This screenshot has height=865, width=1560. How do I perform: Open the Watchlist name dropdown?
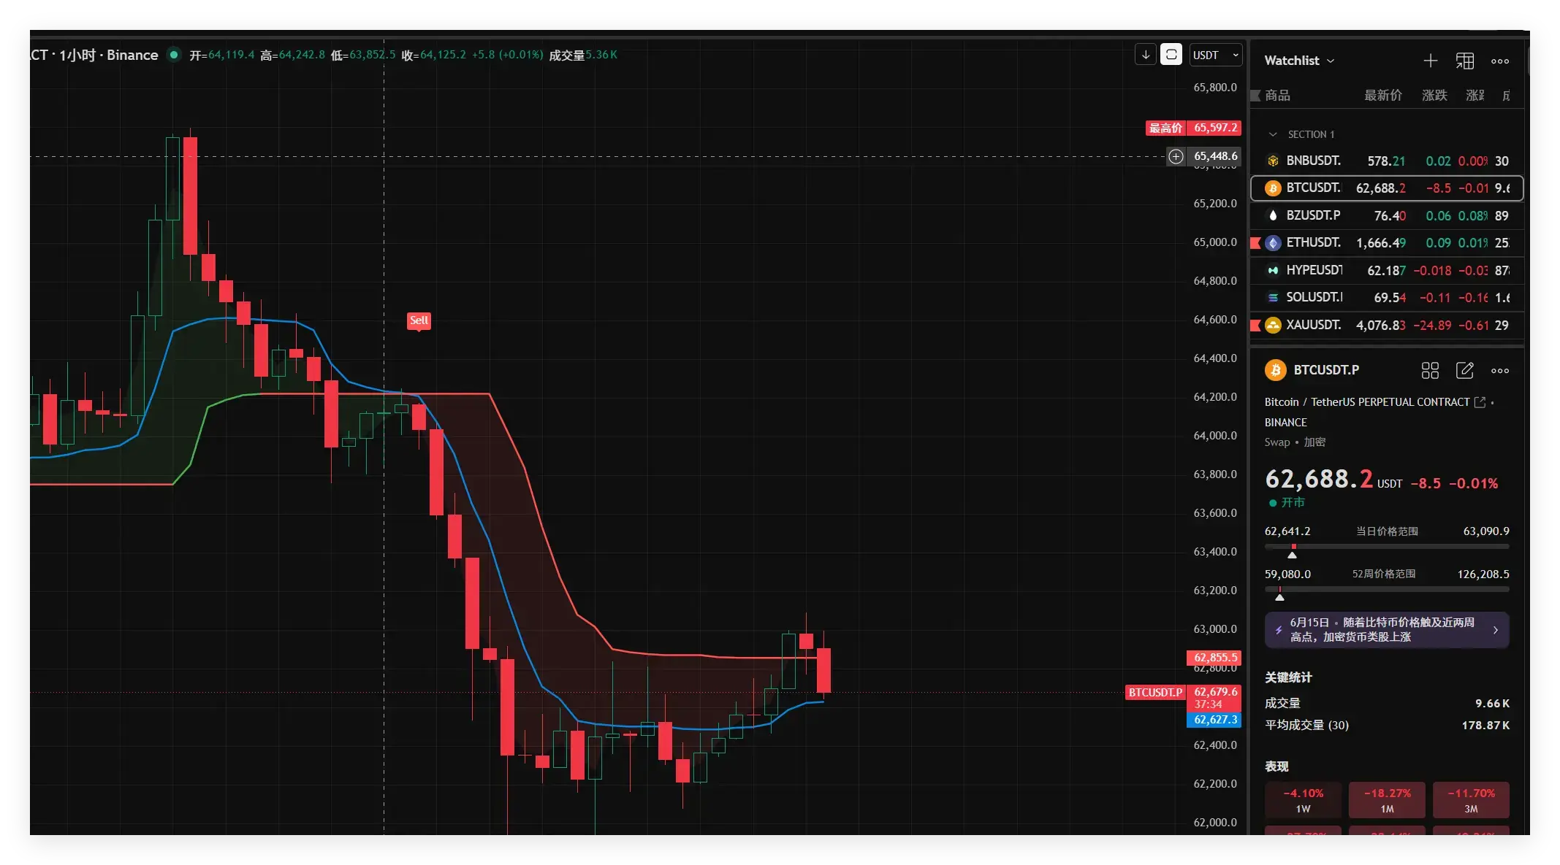point(1299,61)
